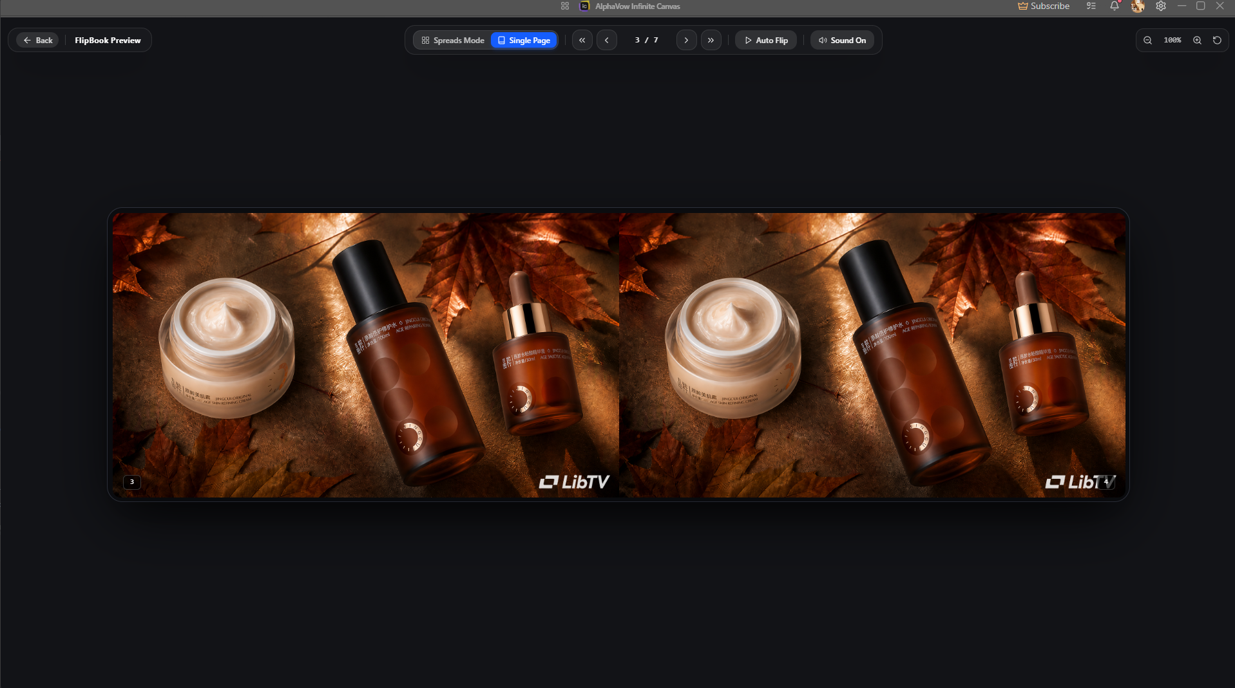The height and width of the screenshot is (688, 1235).
Task: Reset zoom with the rotate icon
Action: click(x=1217, y=40)
